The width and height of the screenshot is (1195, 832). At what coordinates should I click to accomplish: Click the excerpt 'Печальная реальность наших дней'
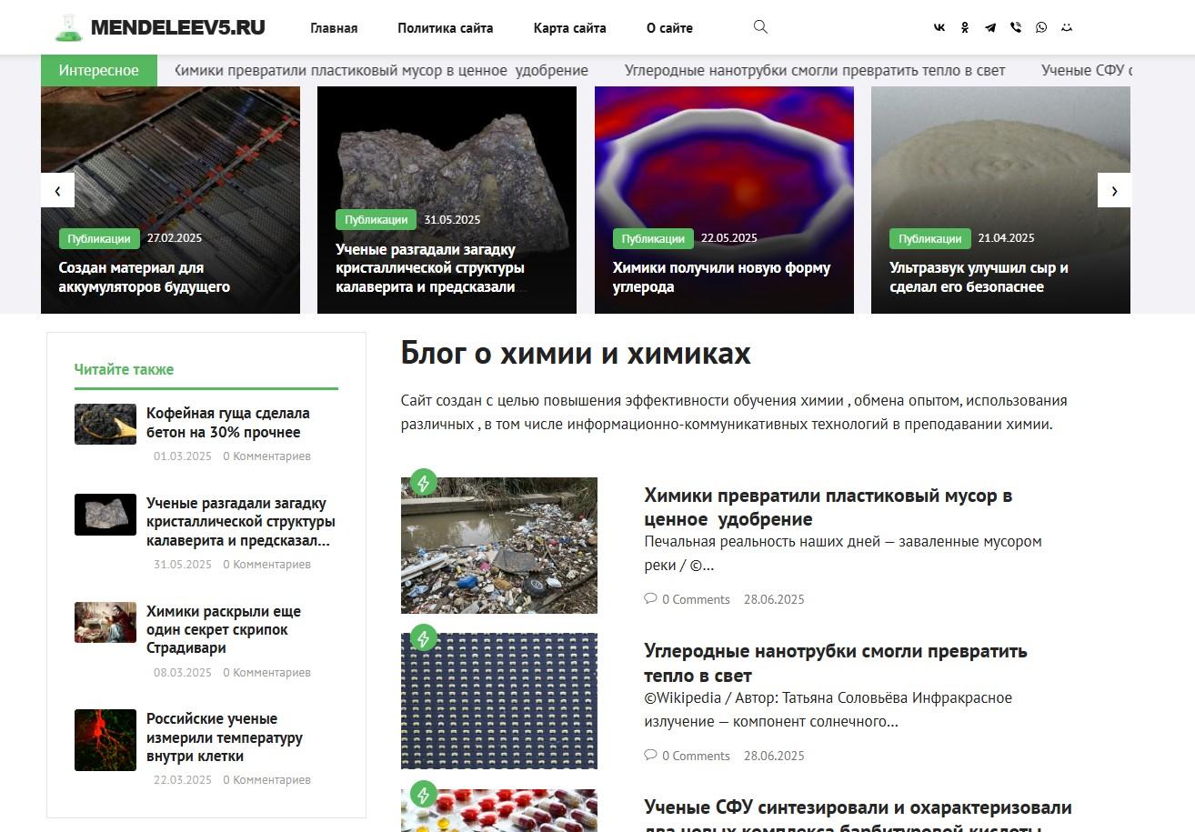(x=843, y=553)
